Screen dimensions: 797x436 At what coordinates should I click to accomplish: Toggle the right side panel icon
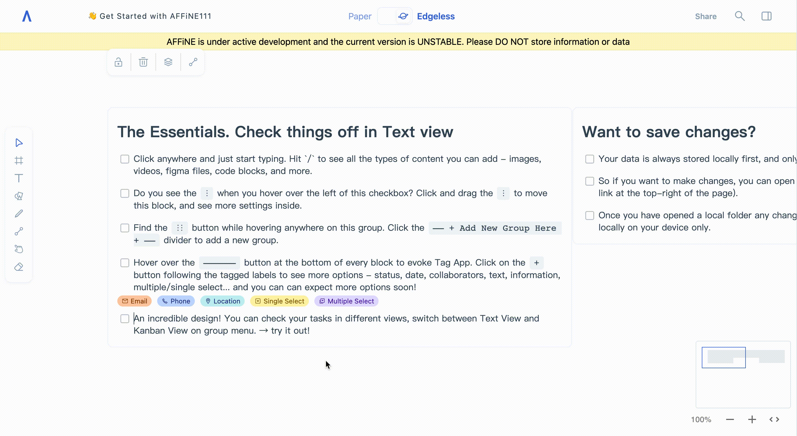(766, 16)
